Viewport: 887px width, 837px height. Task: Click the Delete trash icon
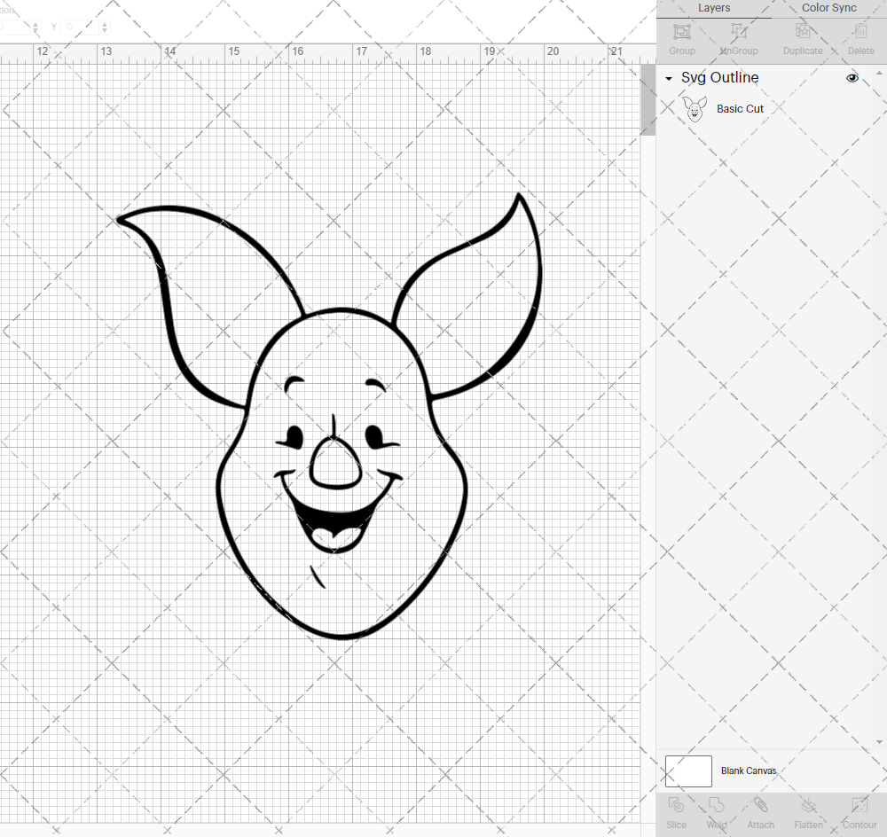860,30
